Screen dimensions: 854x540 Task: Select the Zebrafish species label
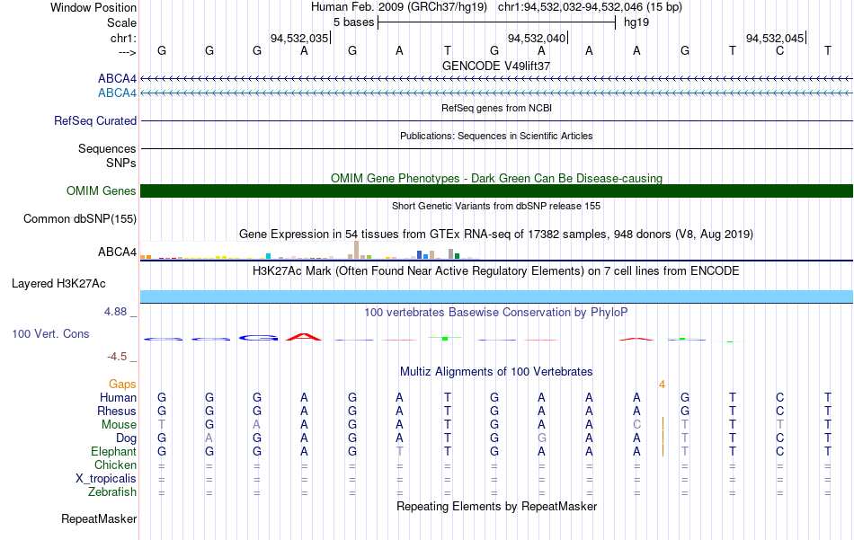pyautogui.click(x=112, y=492)
